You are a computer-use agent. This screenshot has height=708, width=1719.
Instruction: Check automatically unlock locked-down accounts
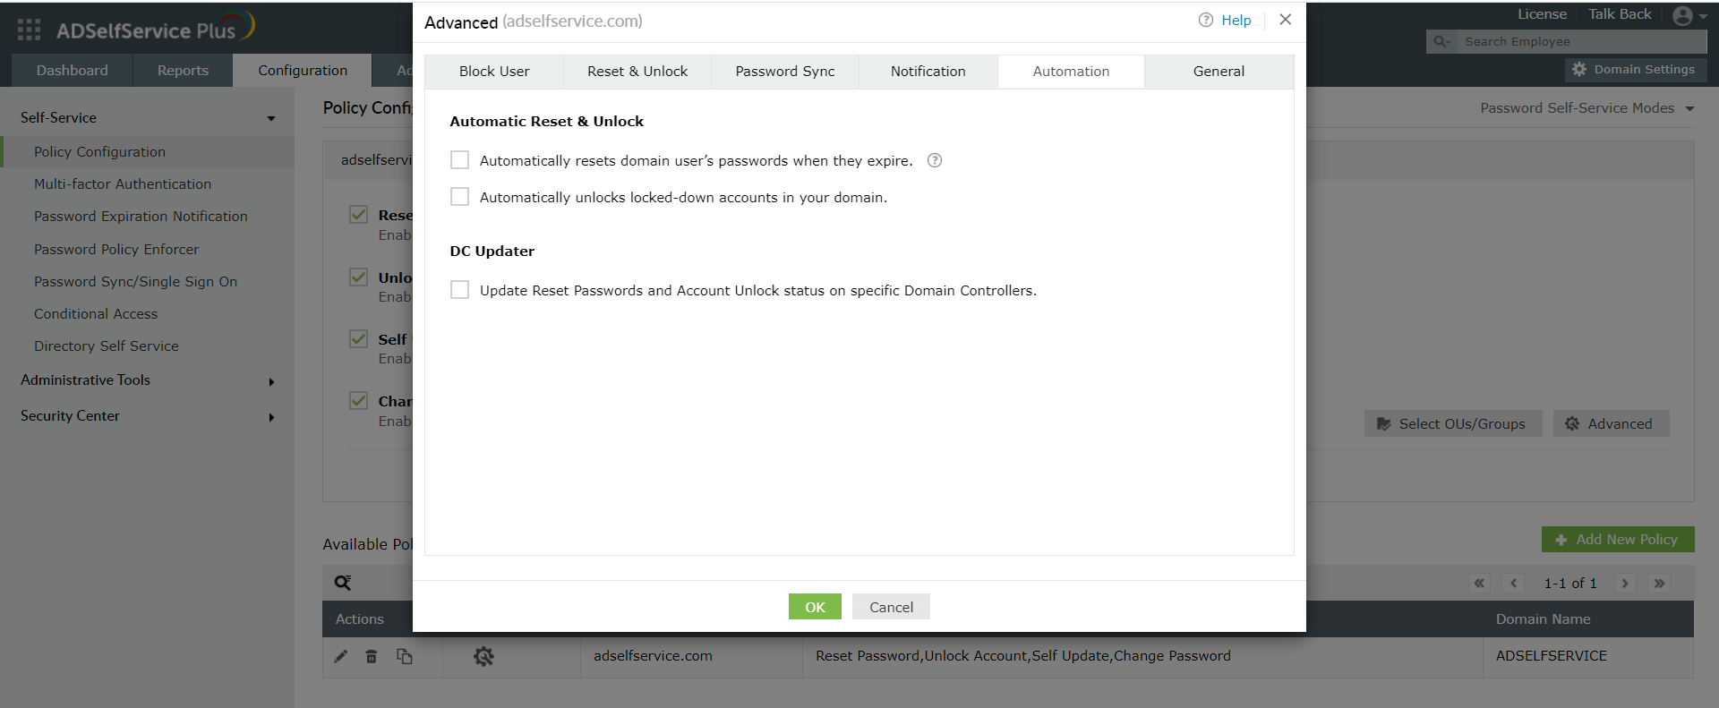[460, 197]
